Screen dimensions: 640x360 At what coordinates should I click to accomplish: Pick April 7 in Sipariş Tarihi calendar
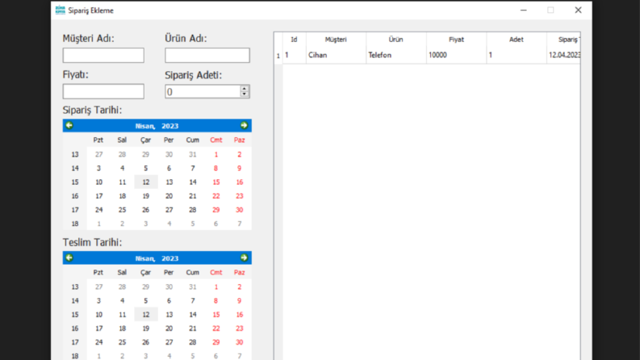pos(193,168)
